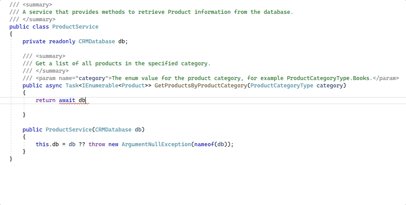This screenshot has height=205, width=406.
Task: Click the nameof keyword
Action: point(203,144)
